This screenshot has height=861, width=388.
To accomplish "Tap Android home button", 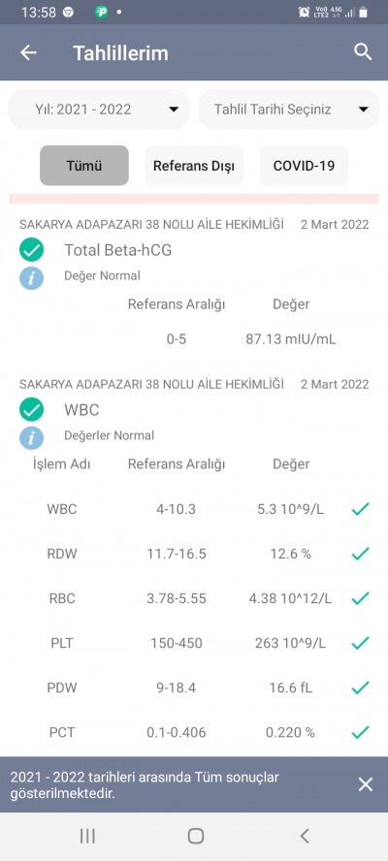I will tap(196, 836).
